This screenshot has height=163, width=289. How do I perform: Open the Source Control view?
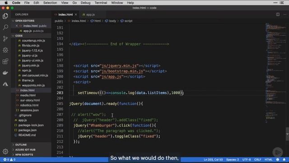[5, 38]
